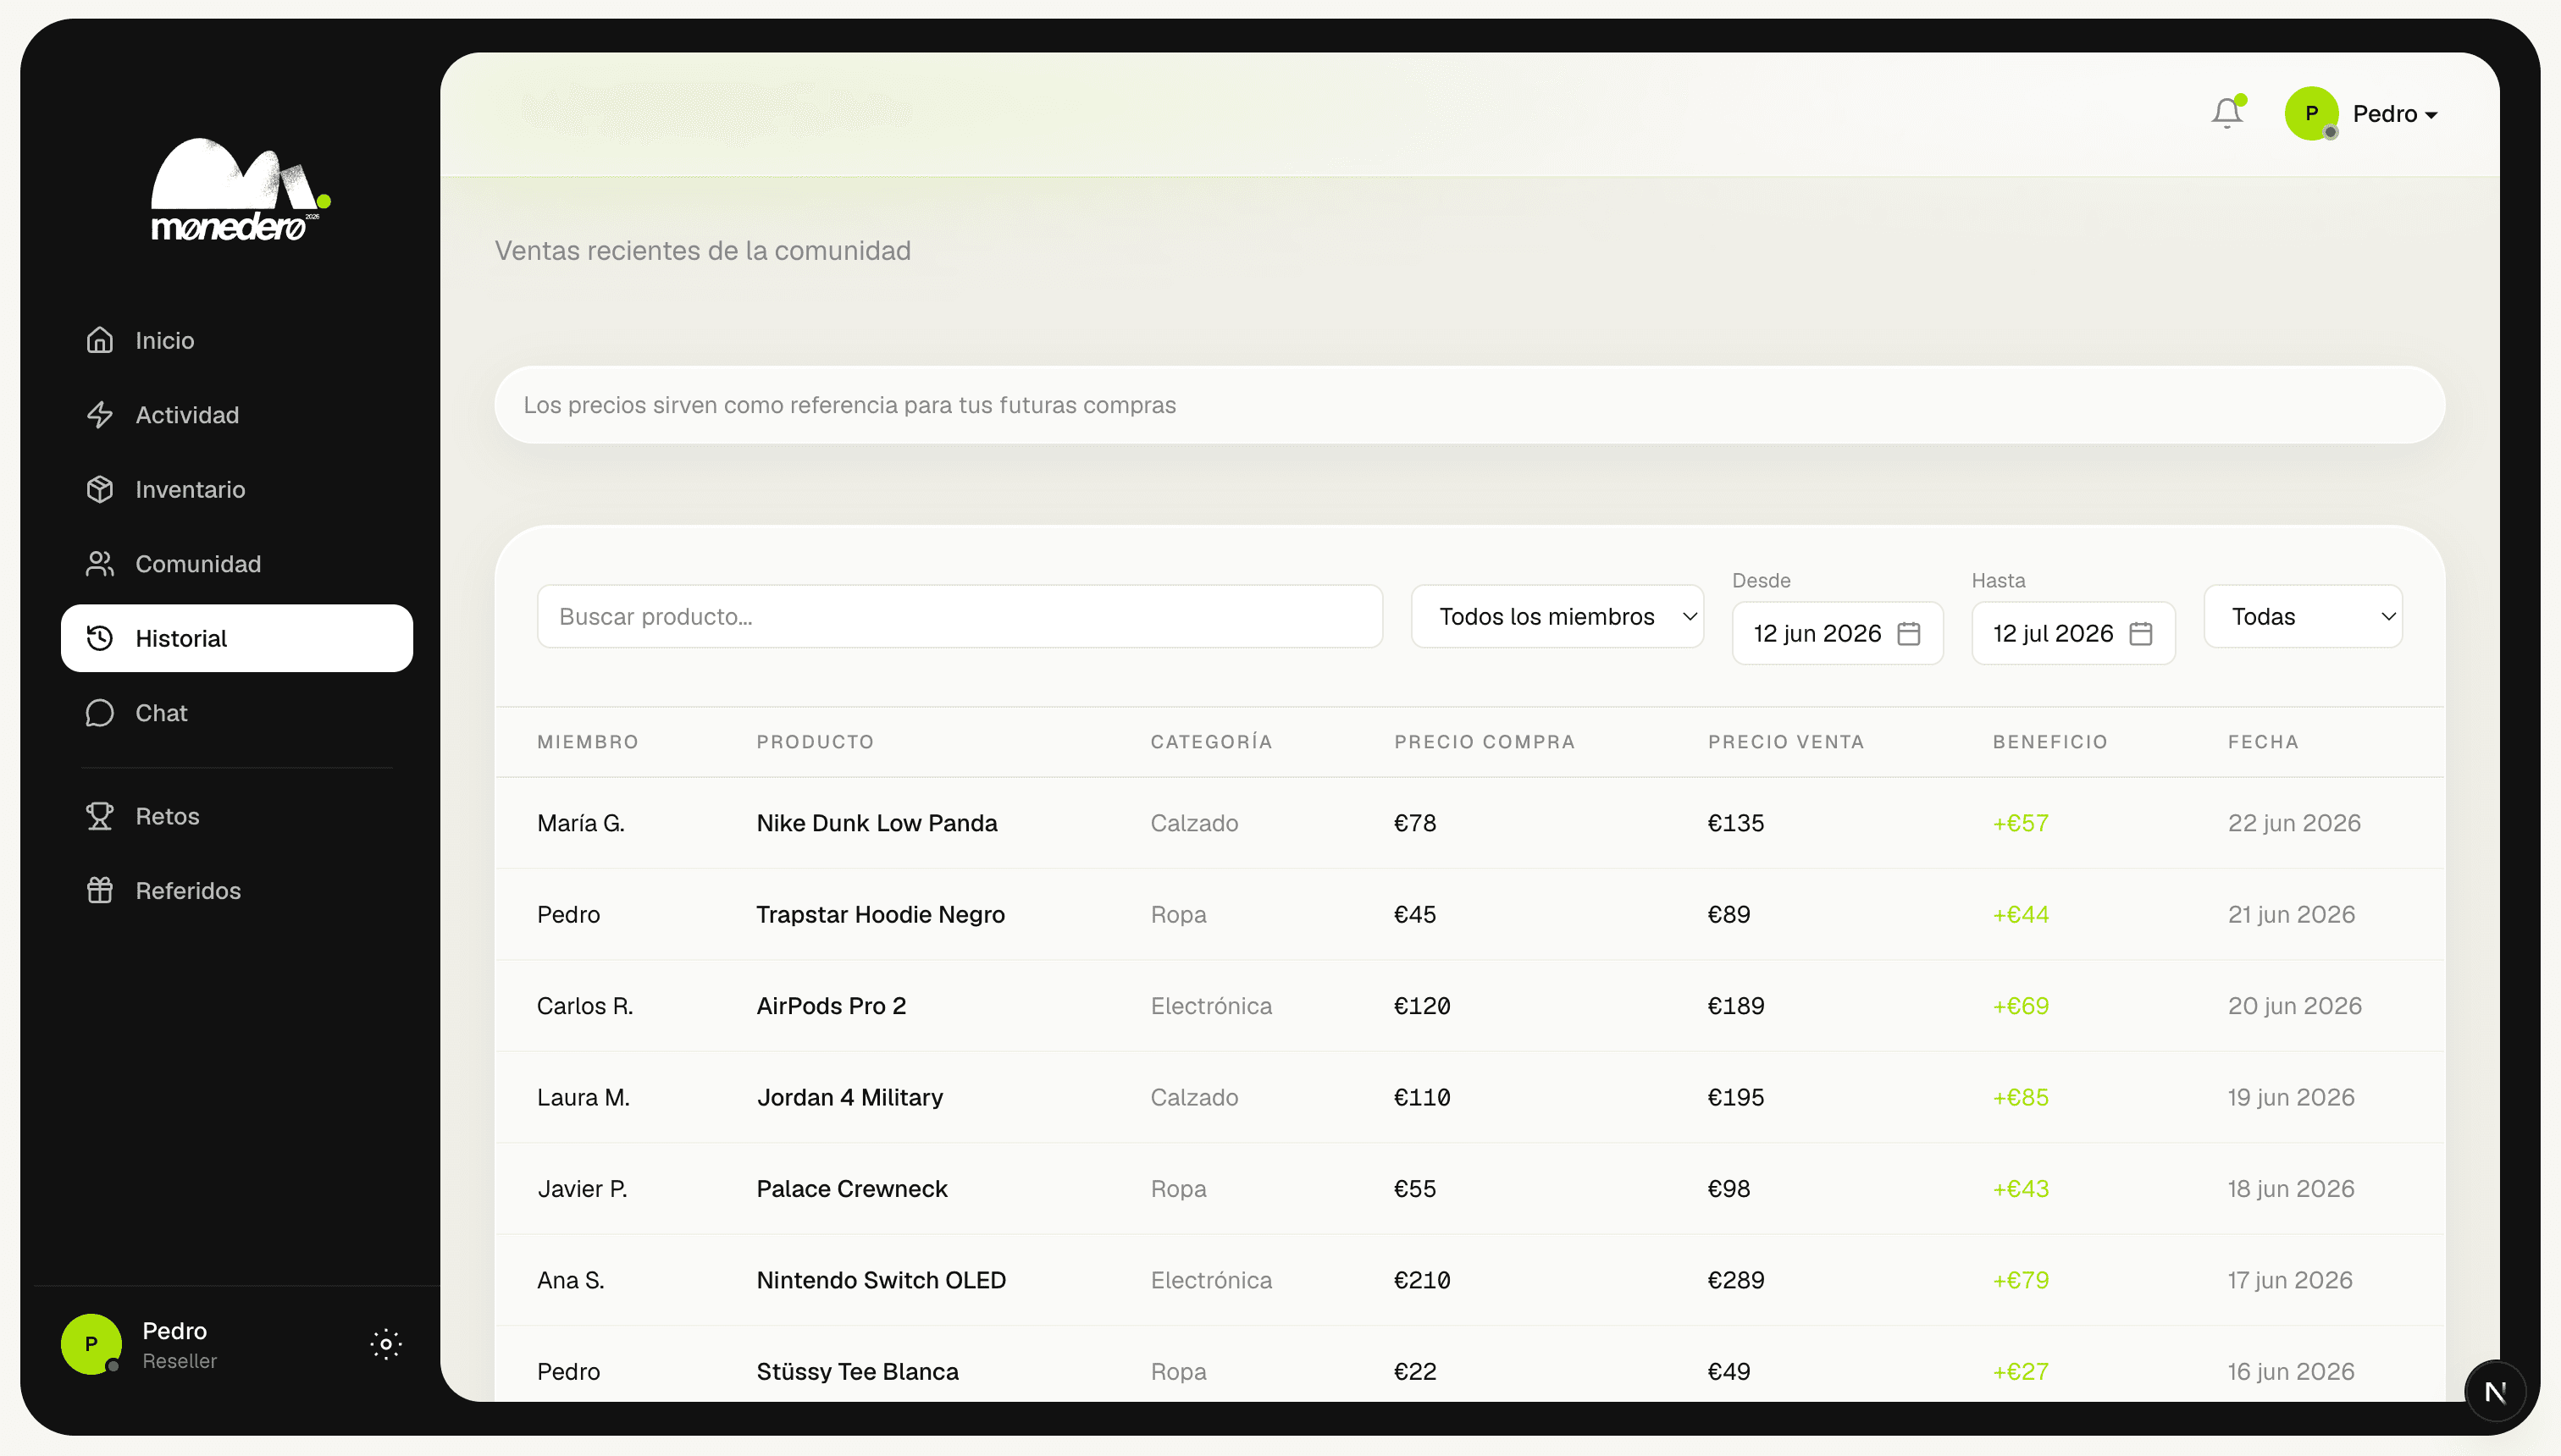The image size is (2561, 1456).
Task: Click the green Pedro avatar in the header
Action: point(2311,114)
